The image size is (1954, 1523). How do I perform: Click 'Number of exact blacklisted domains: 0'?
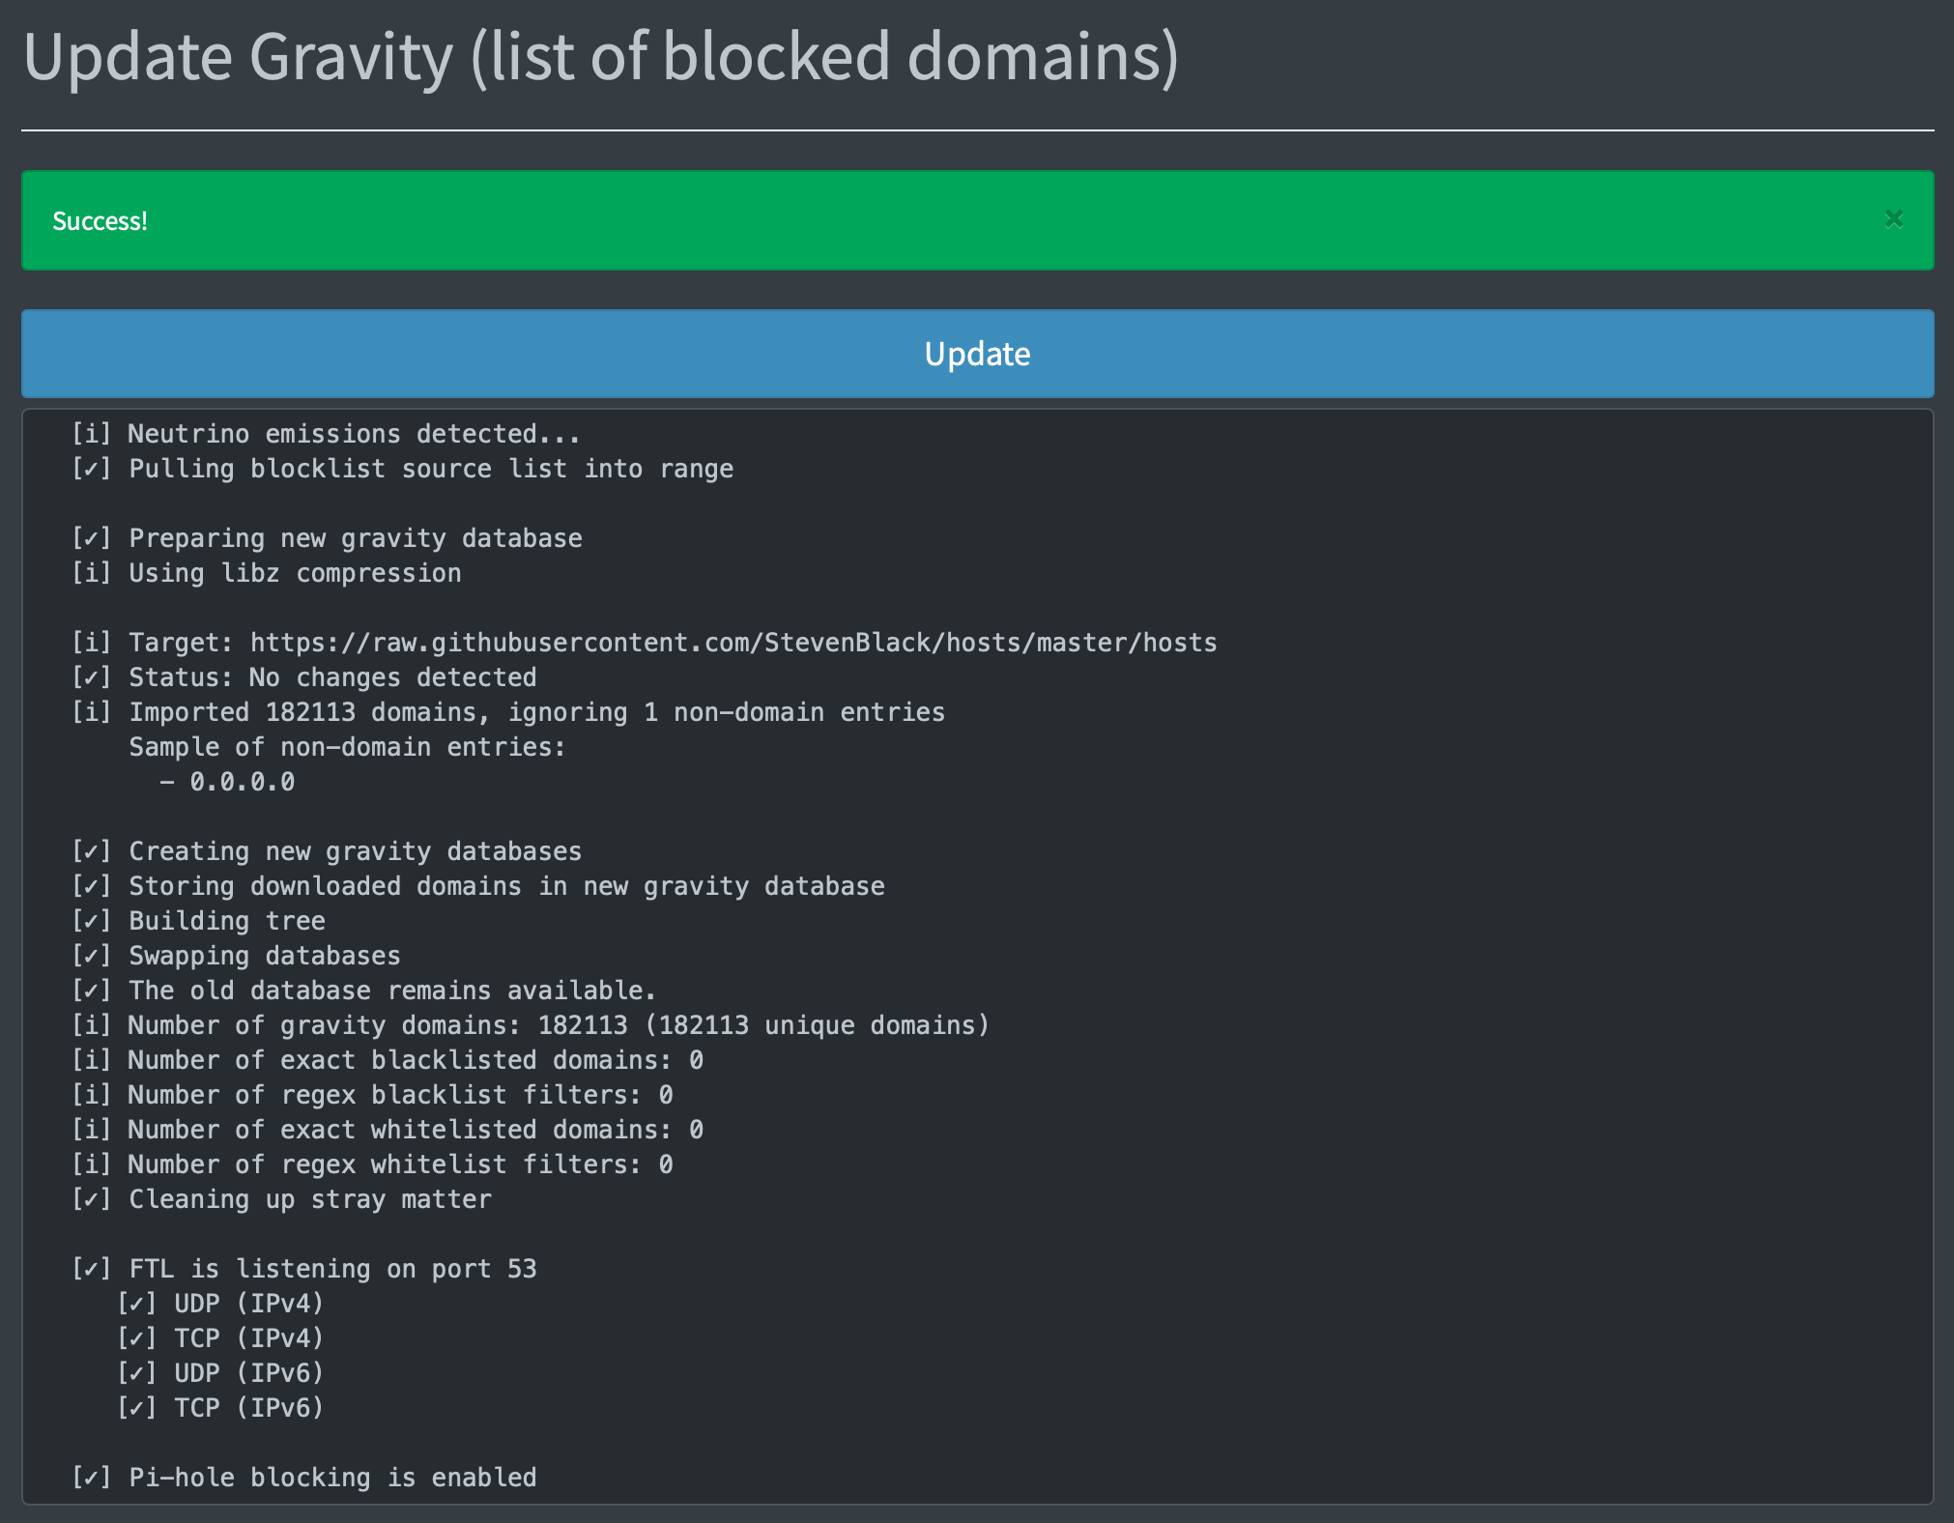tap(388, 1060)
